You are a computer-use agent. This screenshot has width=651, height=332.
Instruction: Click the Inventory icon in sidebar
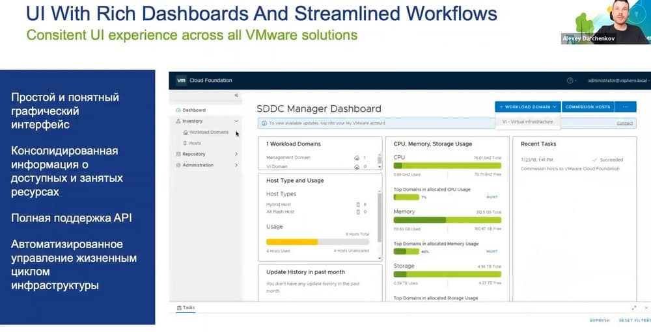[x=178, y=121]
